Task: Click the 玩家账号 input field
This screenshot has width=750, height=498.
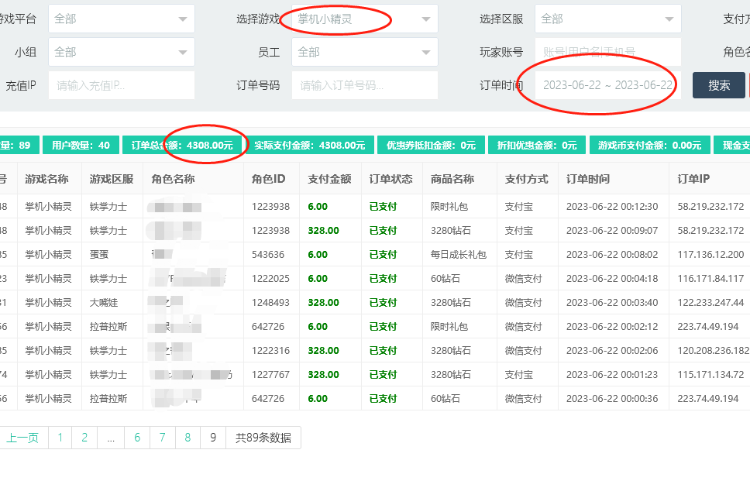Action: 607,52
